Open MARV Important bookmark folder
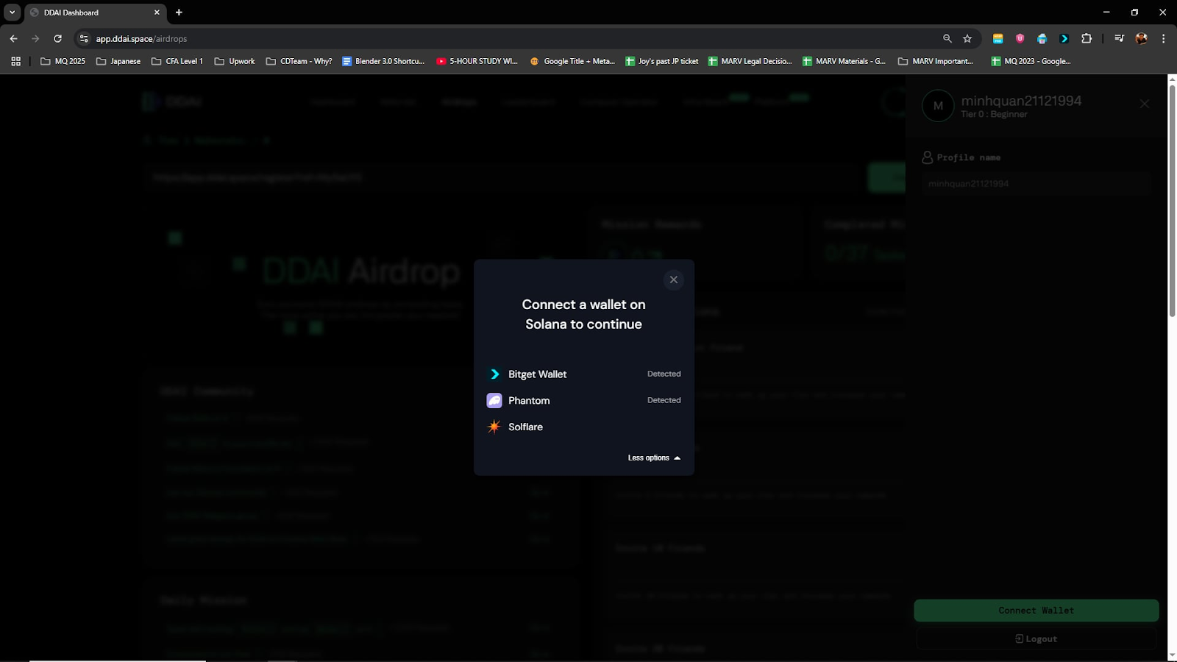 coord(936,61)
